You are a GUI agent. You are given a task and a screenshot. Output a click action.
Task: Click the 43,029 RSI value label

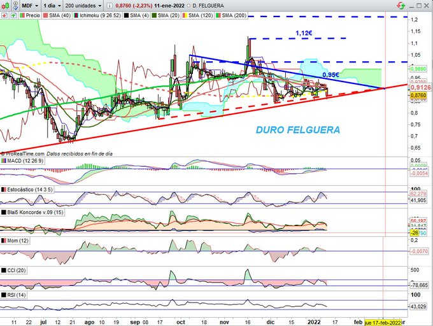418,307
